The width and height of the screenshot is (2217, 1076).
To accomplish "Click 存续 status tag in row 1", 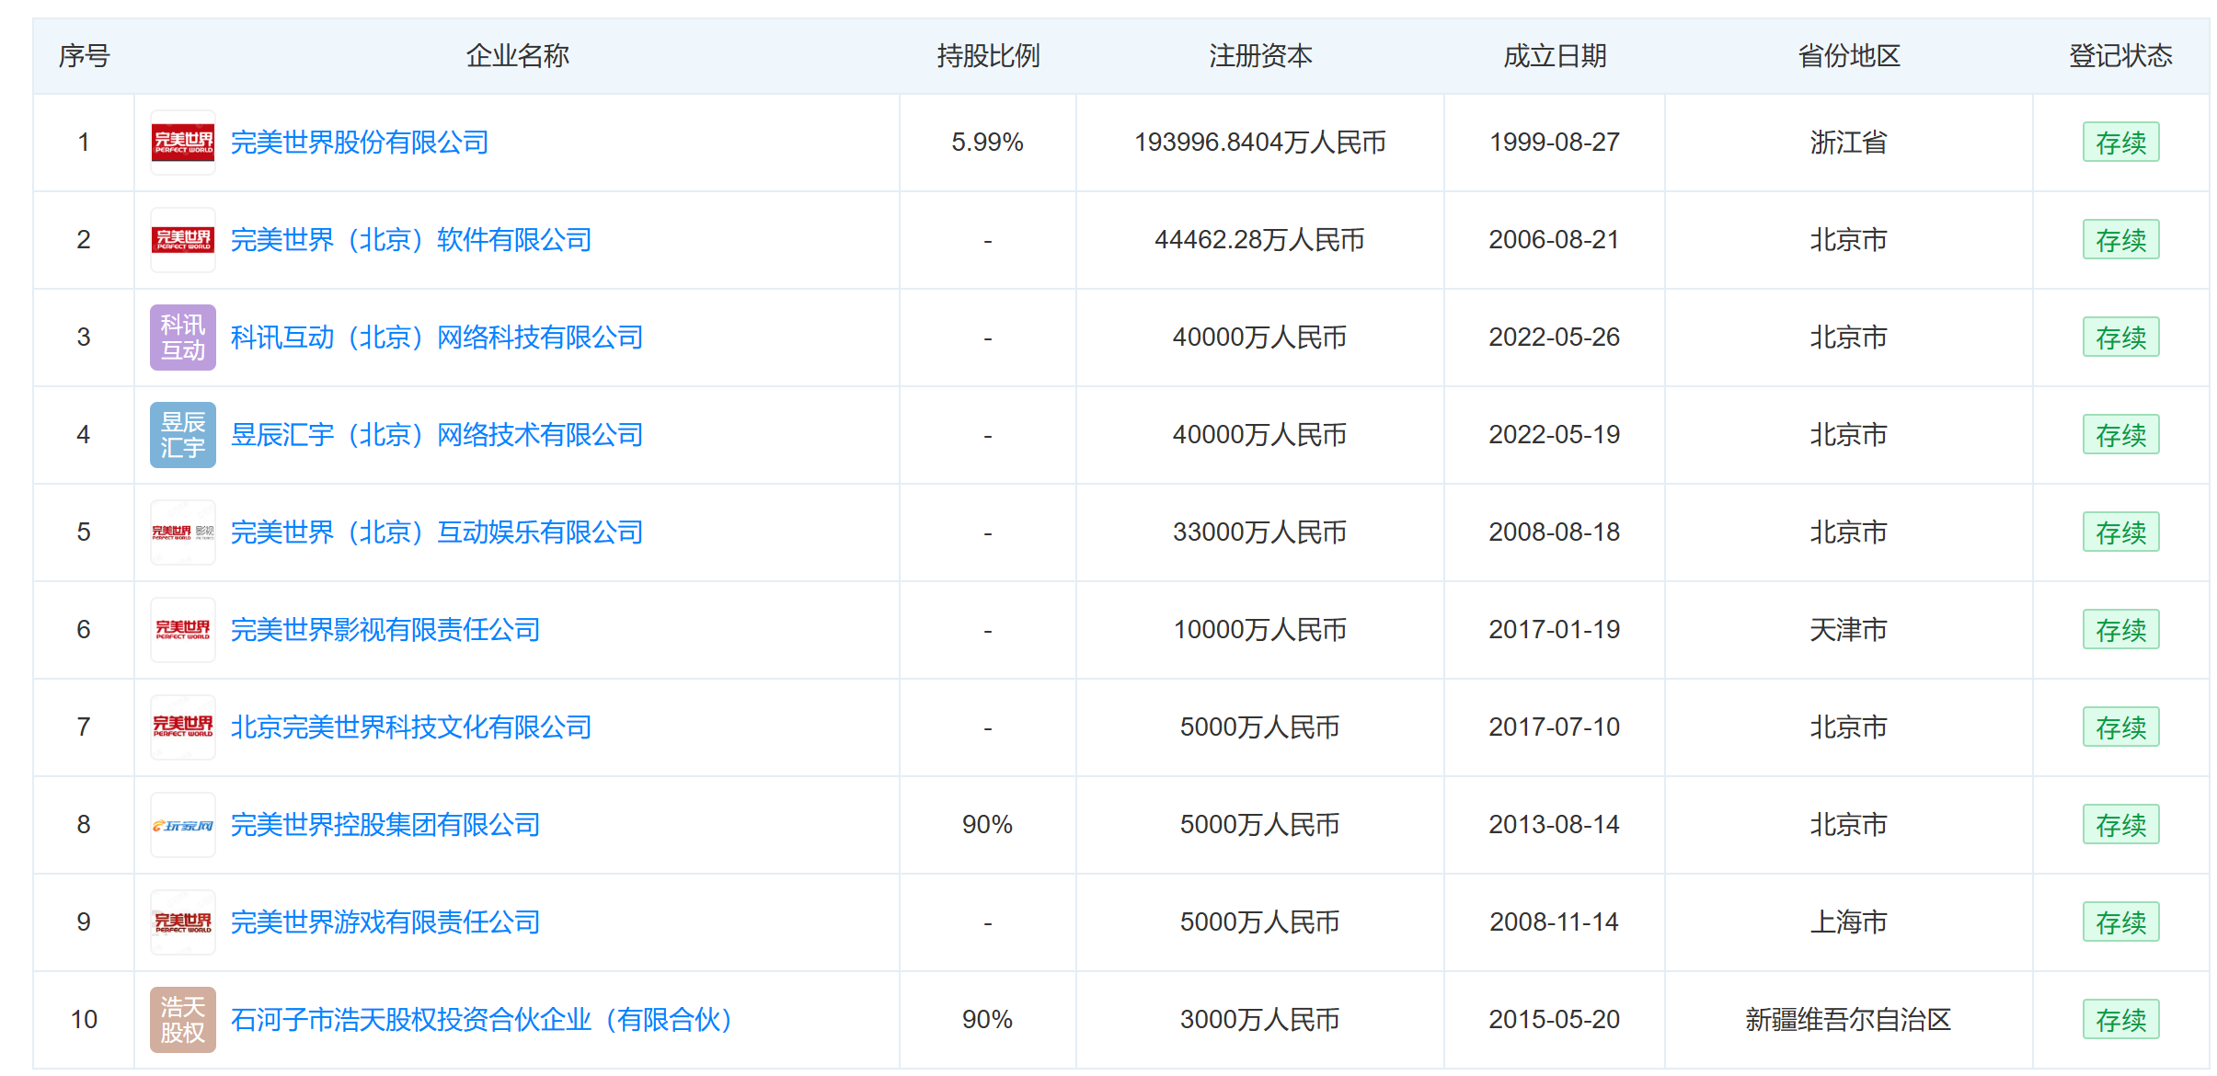I will (x=2120, y=143).
